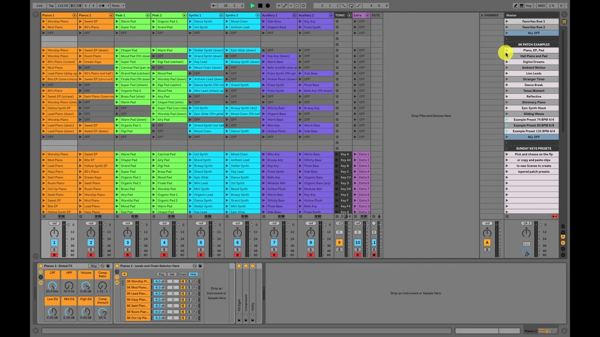Toggle the Metronome button
Image resolution: width=600 pixels, height=337 pixels.
[x=102, y=6]
